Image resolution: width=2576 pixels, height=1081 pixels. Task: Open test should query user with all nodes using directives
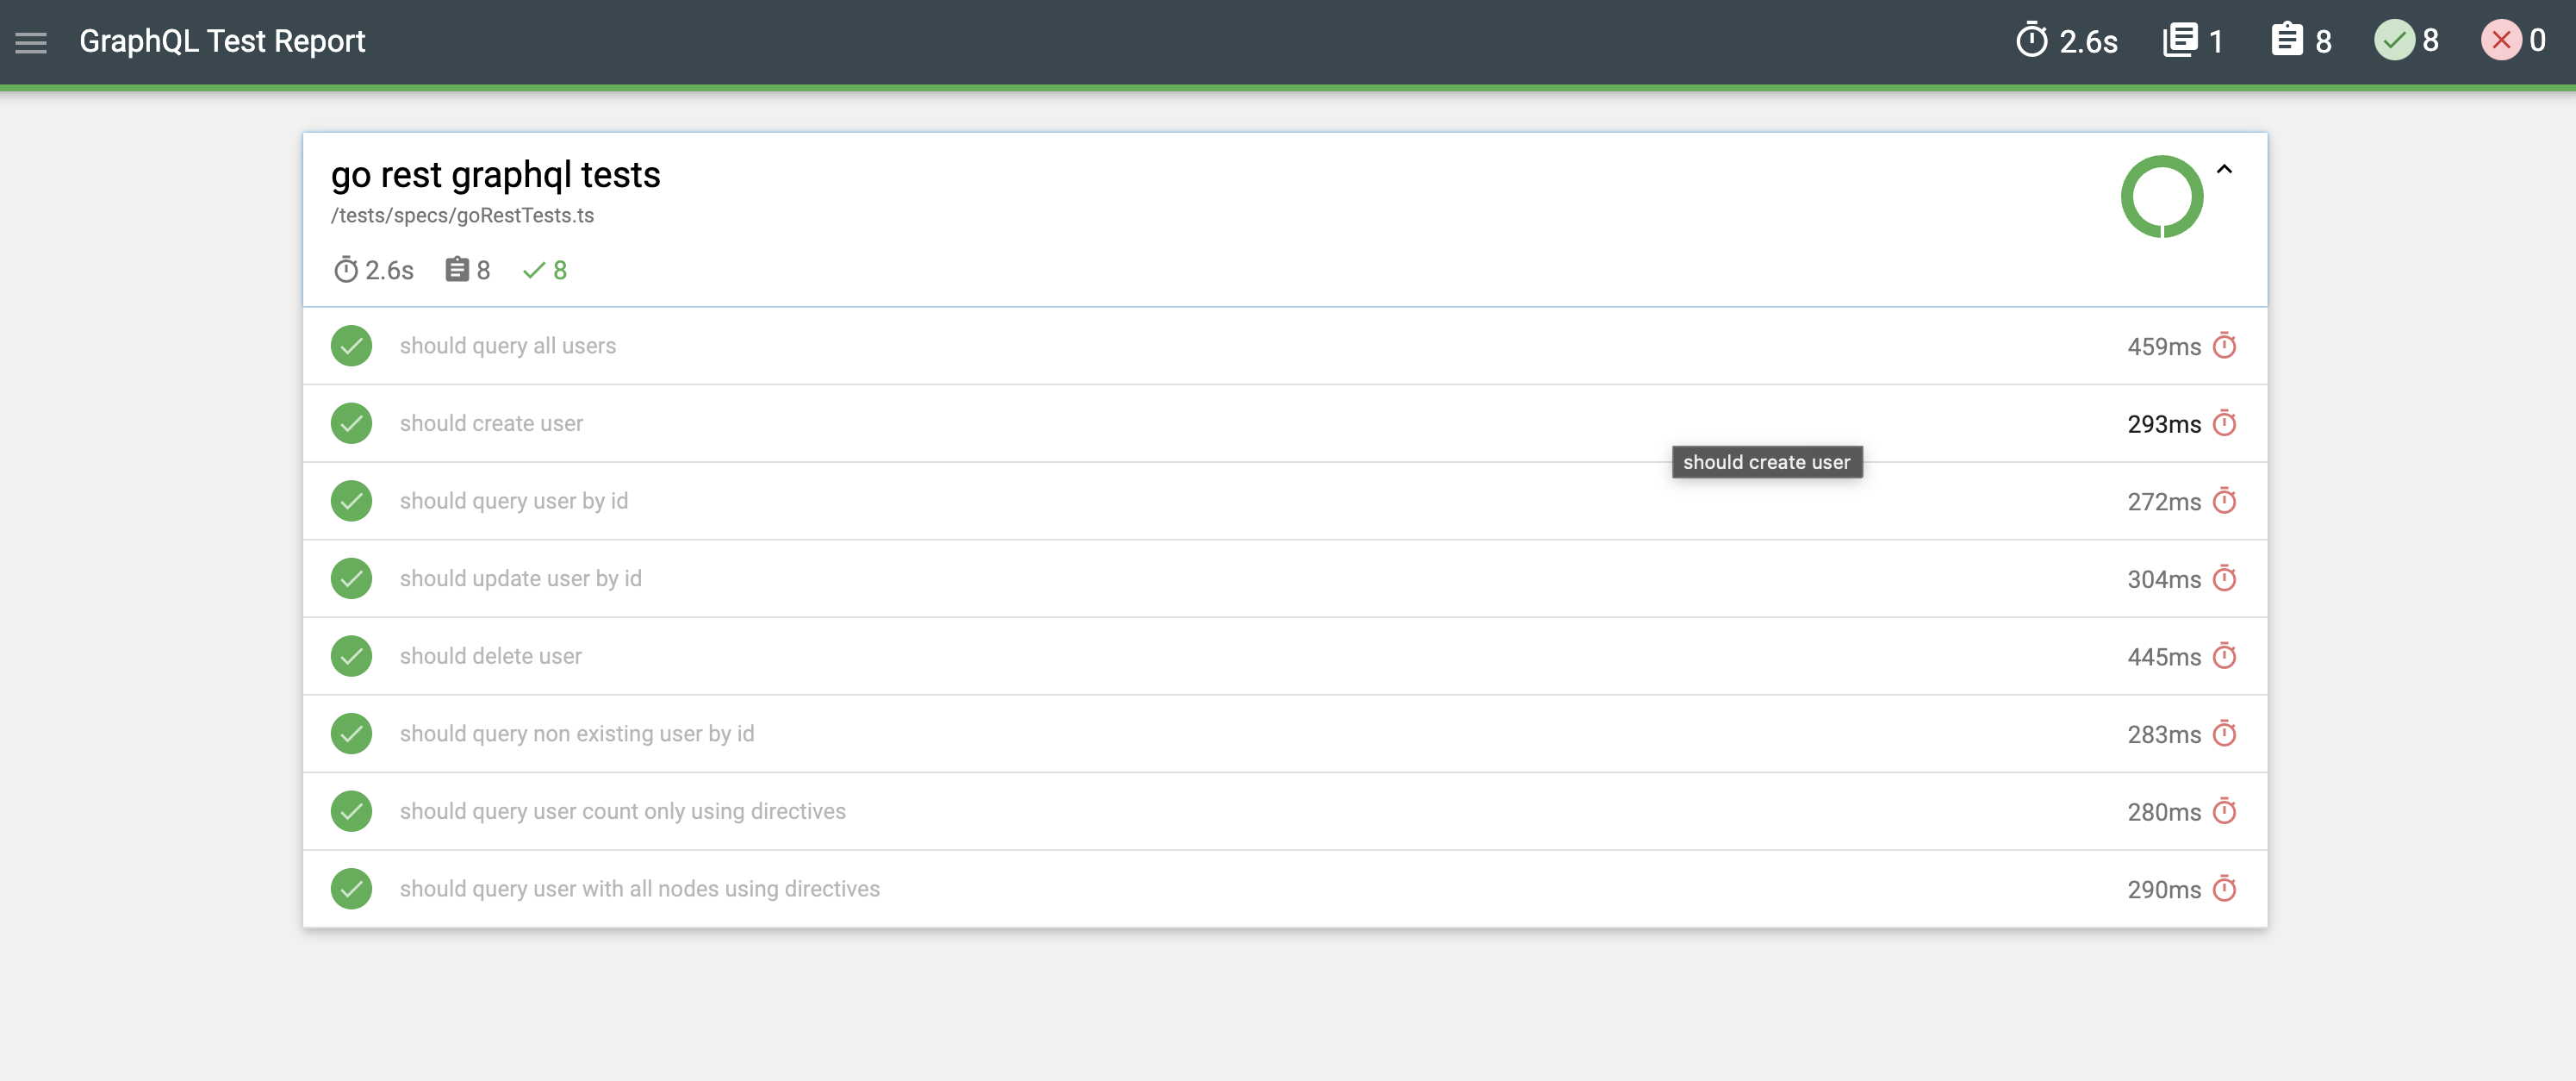(x=640, y=889)
